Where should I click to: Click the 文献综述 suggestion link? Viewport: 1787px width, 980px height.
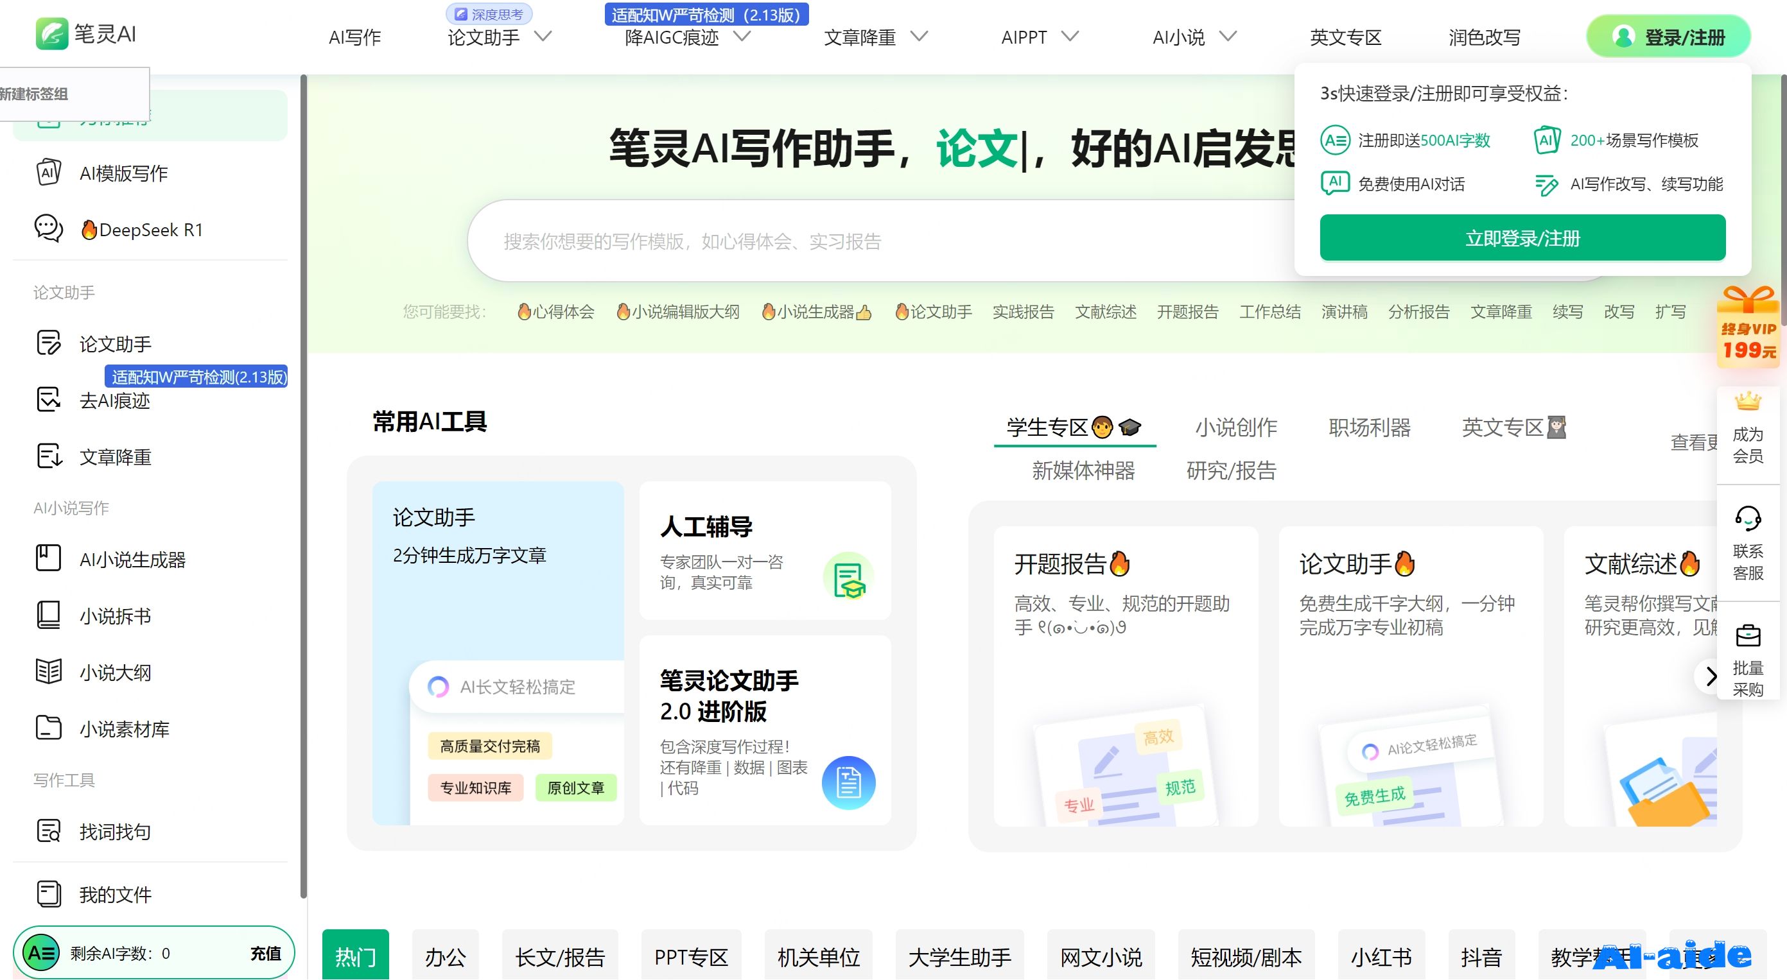(1105, 311)
